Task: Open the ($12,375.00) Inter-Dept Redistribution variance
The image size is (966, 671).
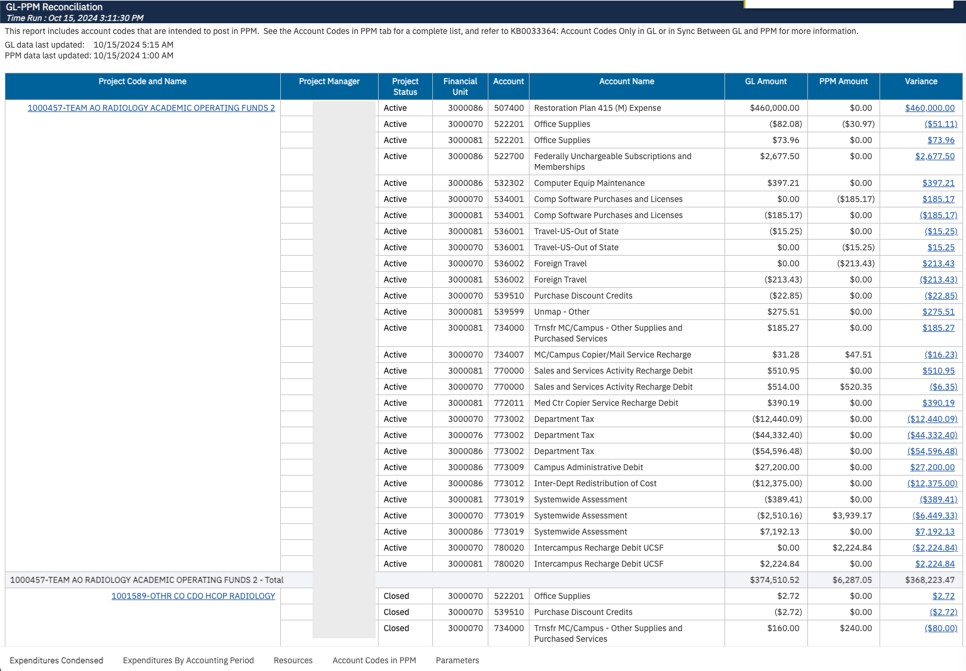Action: 932,483
